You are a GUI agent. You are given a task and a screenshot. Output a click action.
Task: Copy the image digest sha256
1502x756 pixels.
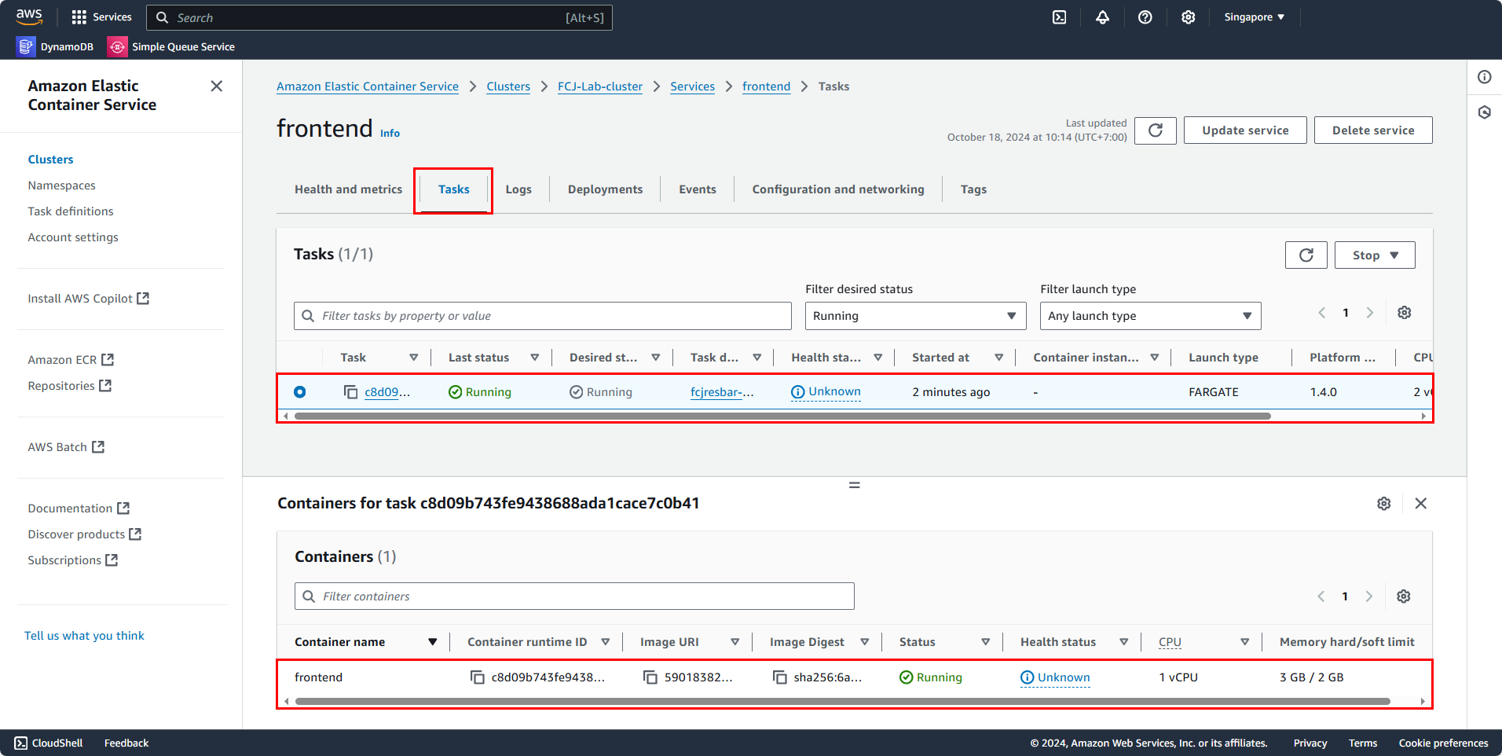(780, 677)
